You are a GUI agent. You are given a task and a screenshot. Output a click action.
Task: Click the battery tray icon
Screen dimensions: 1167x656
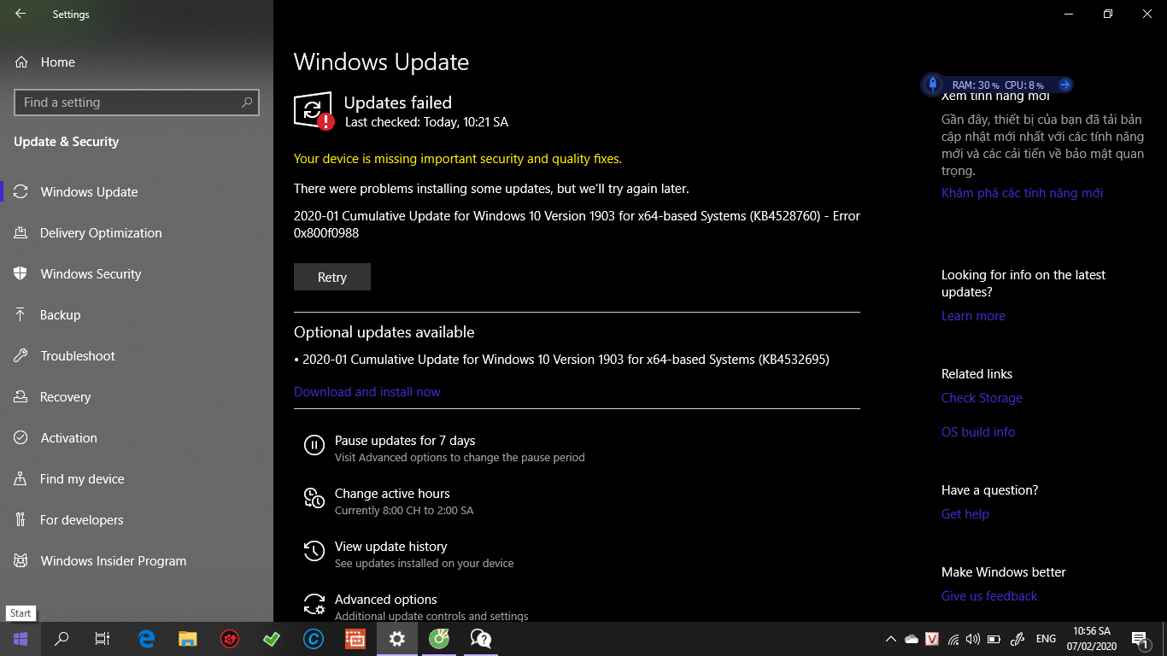click(994, 639)
